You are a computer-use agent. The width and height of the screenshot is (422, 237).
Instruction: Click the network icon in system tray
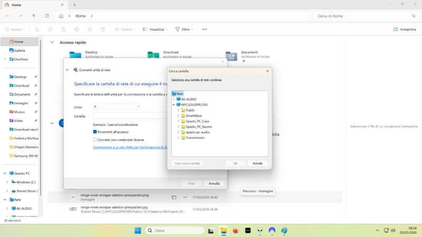[386, 230]
